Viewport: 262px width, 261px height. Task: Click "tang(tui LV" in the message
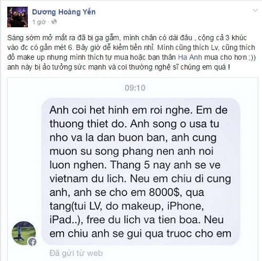pyautogui.click(x=75, y=207)
